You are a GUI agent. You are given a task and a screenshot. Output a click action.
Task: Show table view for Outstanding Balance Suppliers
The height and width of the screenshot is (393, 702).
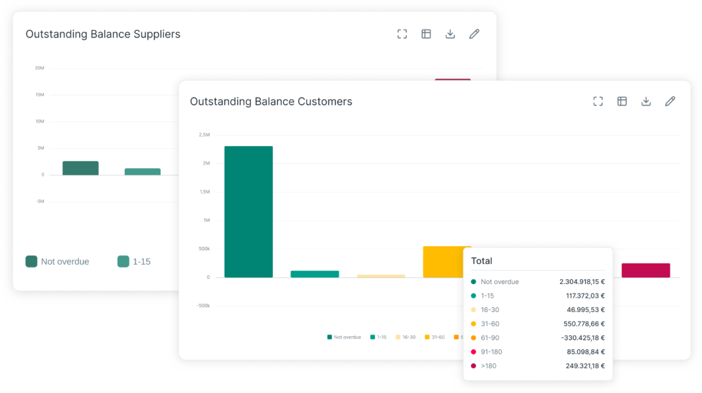point(426,34)
